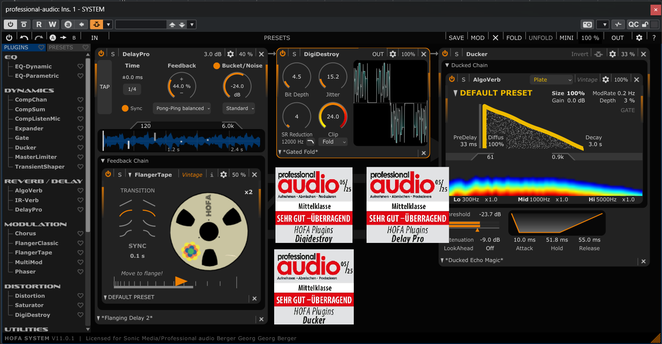Click the snapshot camera icon in the toolbar
Image resolution: width=662 pixels, height=344 pixels.
587,24
